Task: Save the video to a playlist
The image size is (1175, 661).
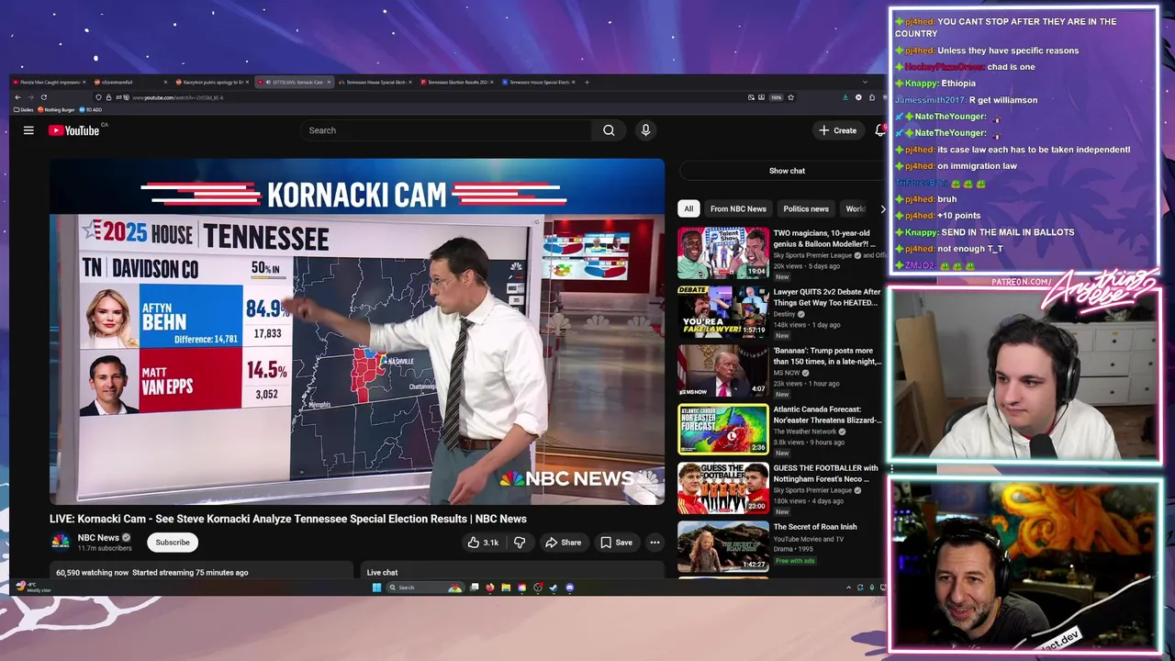Action: (616, 543)
